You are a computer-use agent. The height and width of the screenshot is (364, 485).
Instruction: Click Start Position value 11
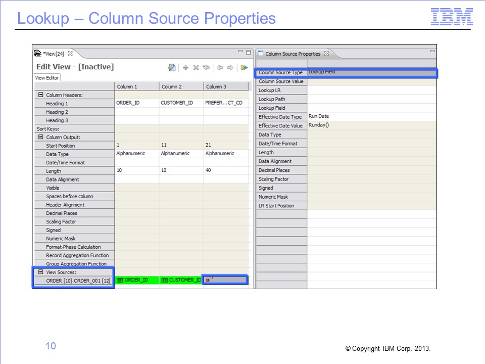coord(181,145)
